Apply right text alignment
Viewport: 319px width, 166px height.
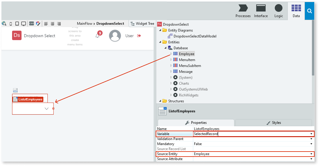pos(59,24)
